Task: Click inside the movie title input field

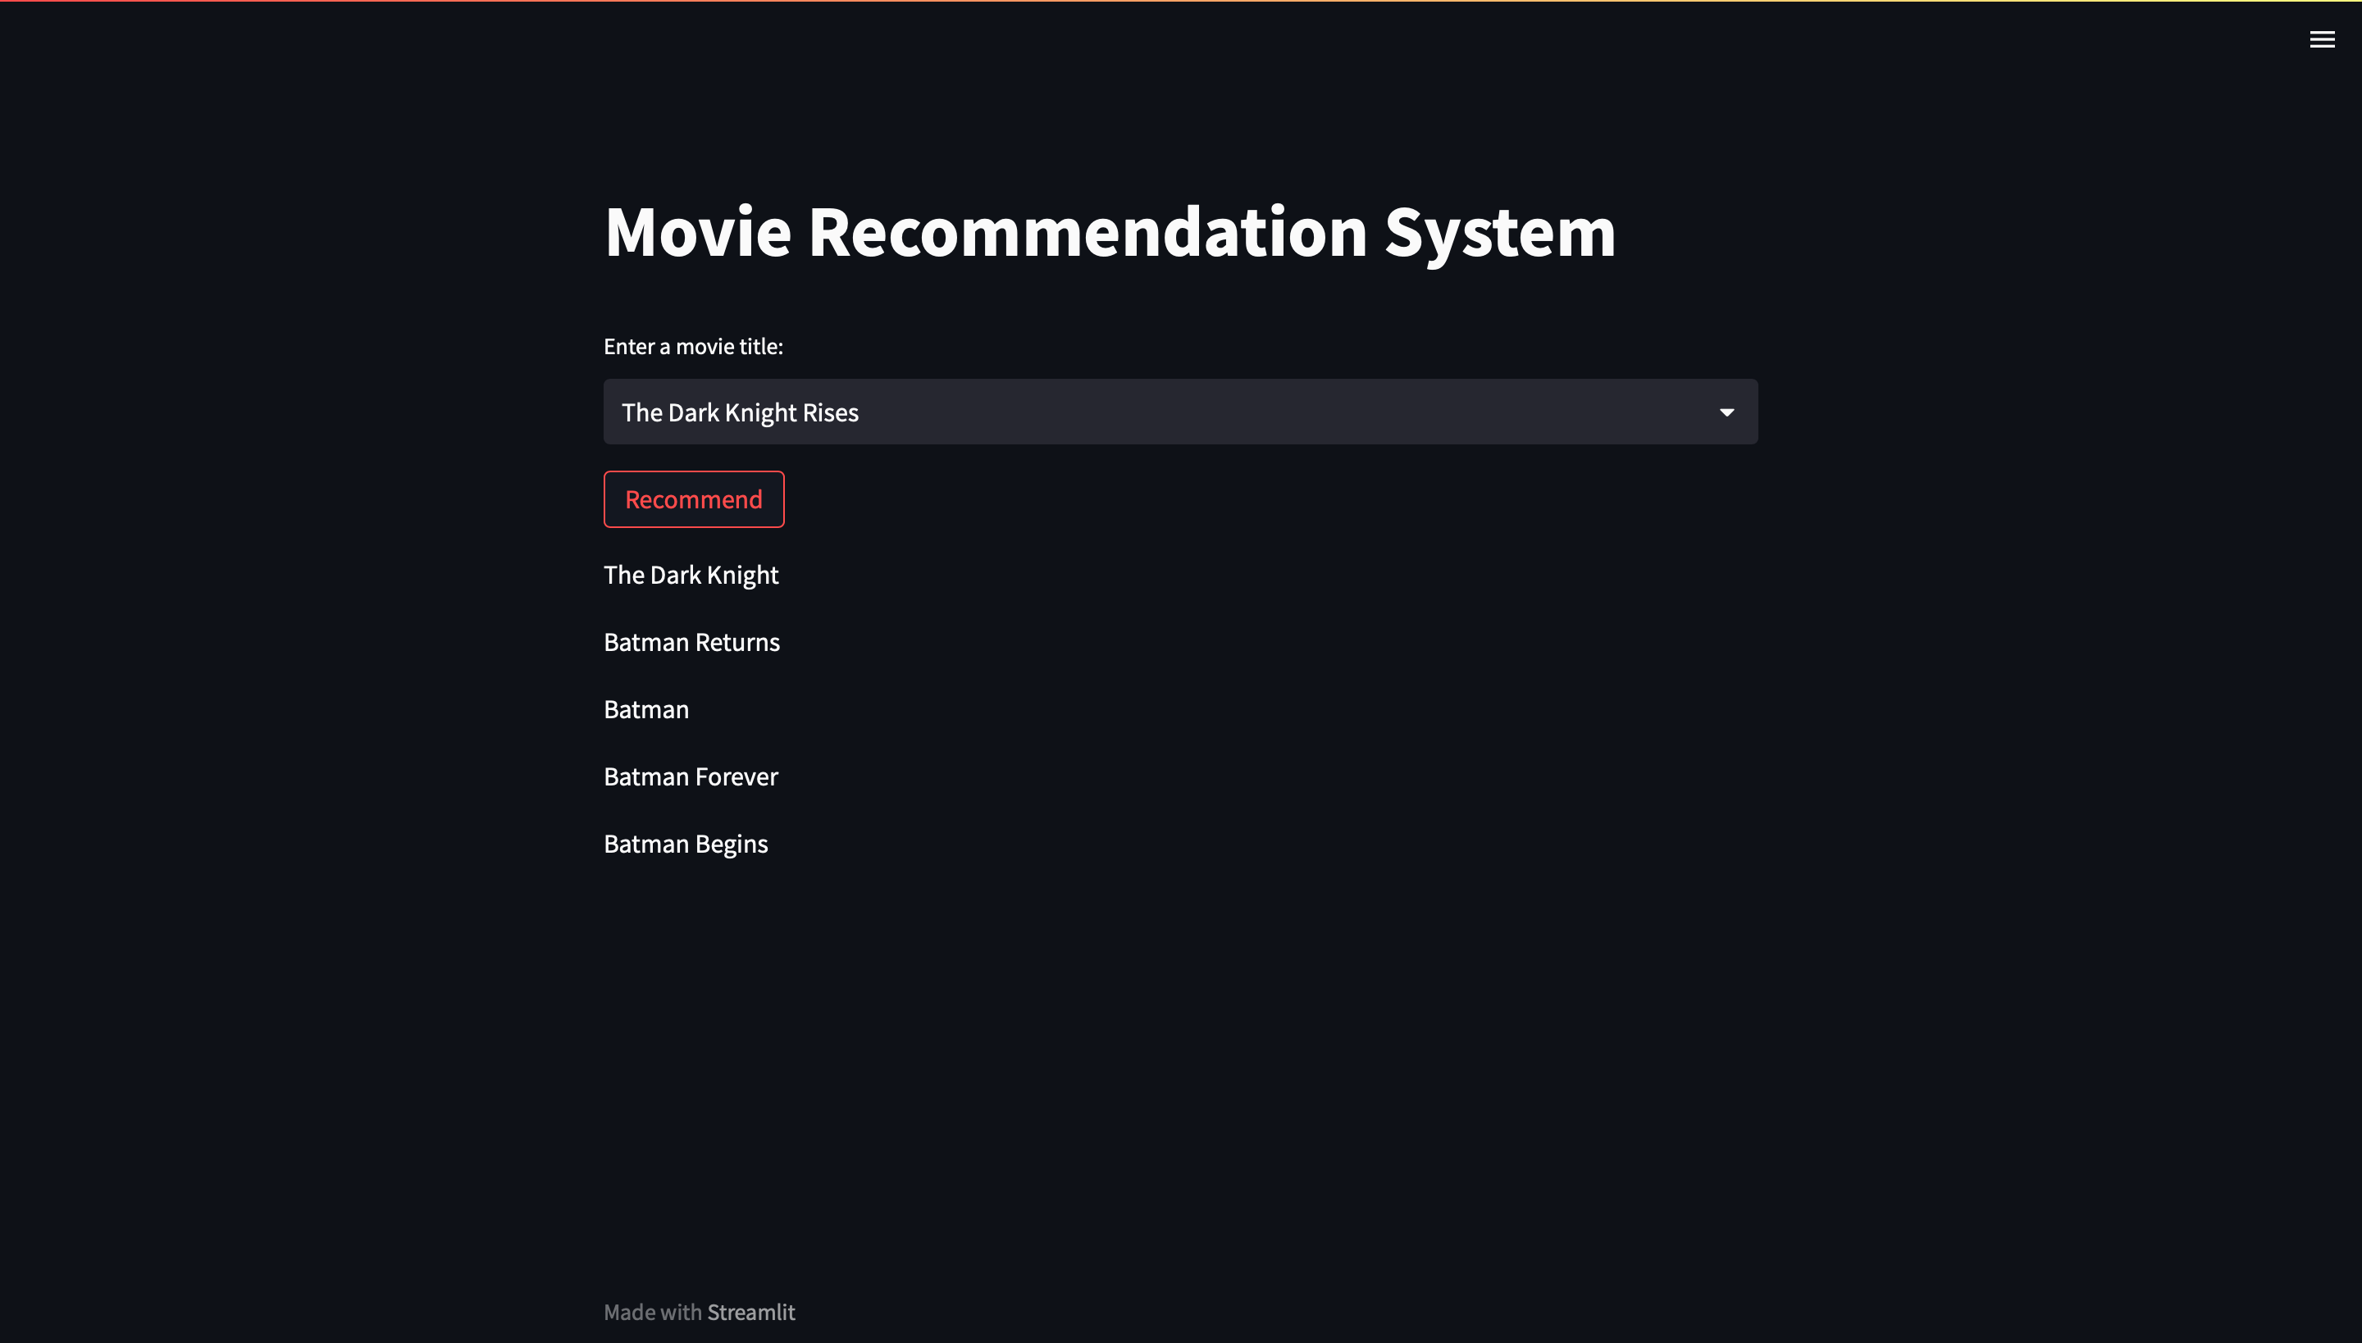Action: 1015,412
